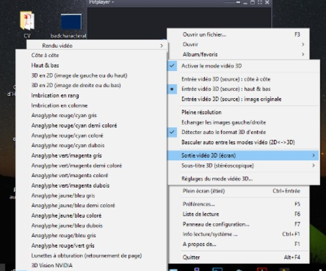The image size is (326, 271).
Task: Disable Activer le mode vidéo 3D
Action: [x=243, y=66]
